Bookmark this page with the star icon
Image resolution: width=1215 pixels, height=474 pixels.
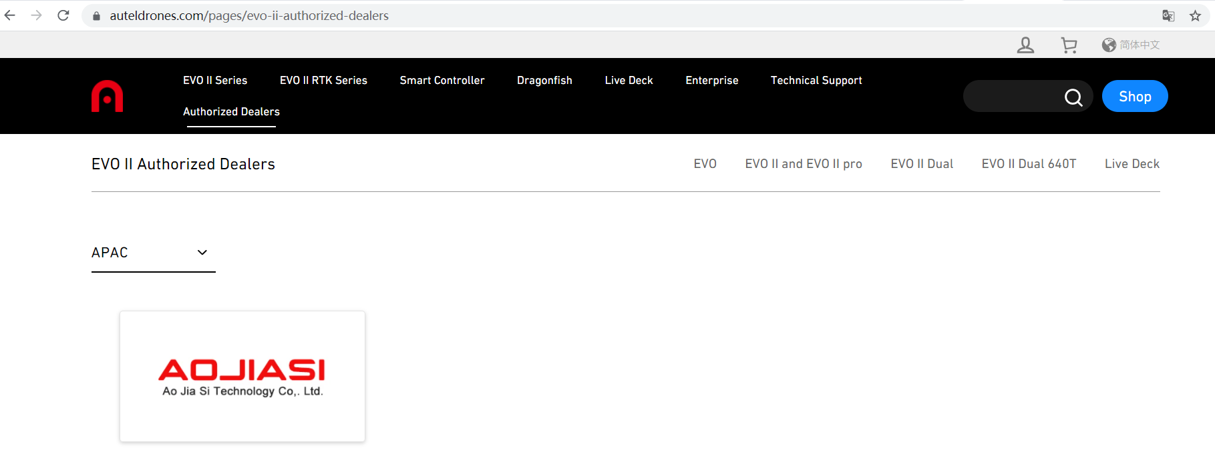(1195, 16)
